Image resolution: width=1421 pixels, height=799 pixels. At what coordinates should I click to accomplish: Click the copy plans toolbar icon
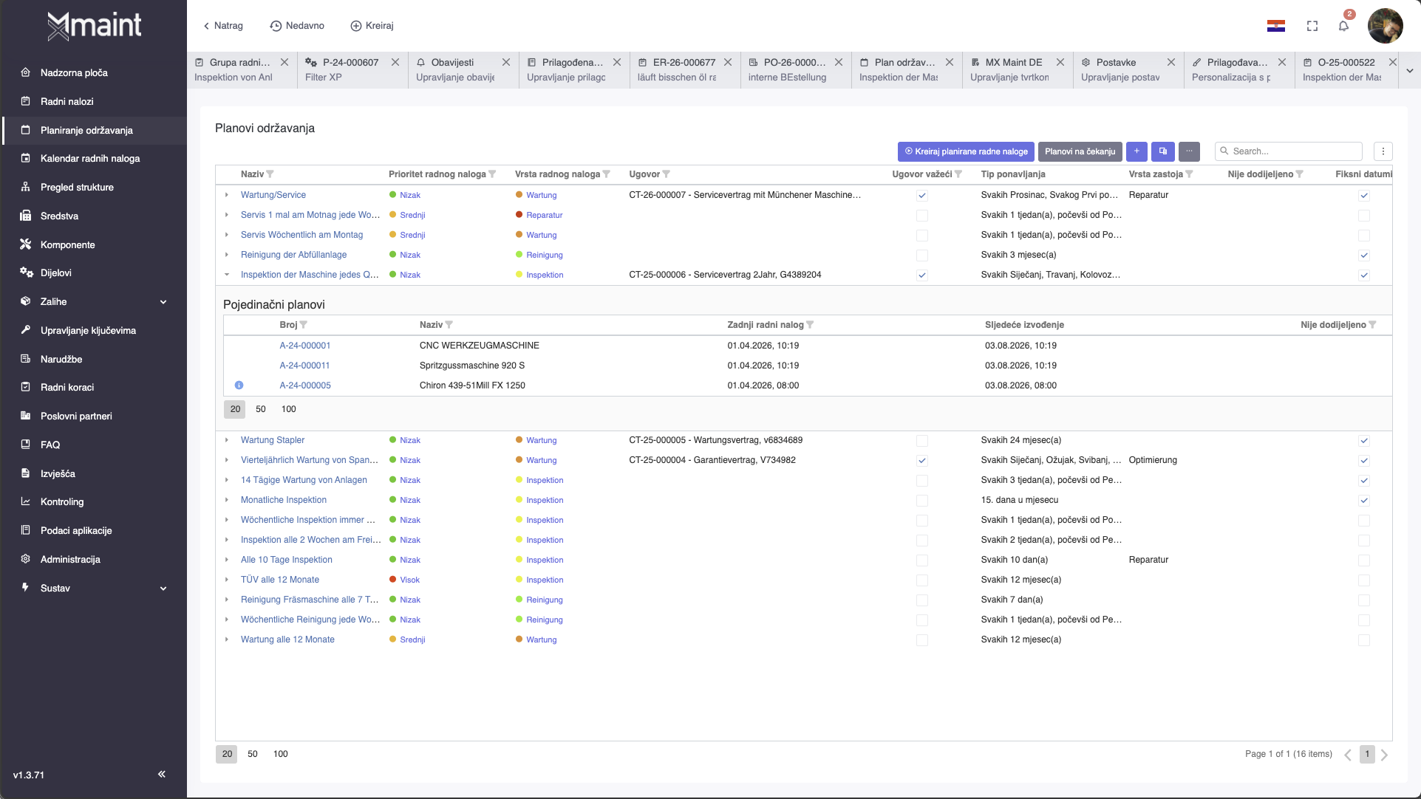coord(1163,151)
